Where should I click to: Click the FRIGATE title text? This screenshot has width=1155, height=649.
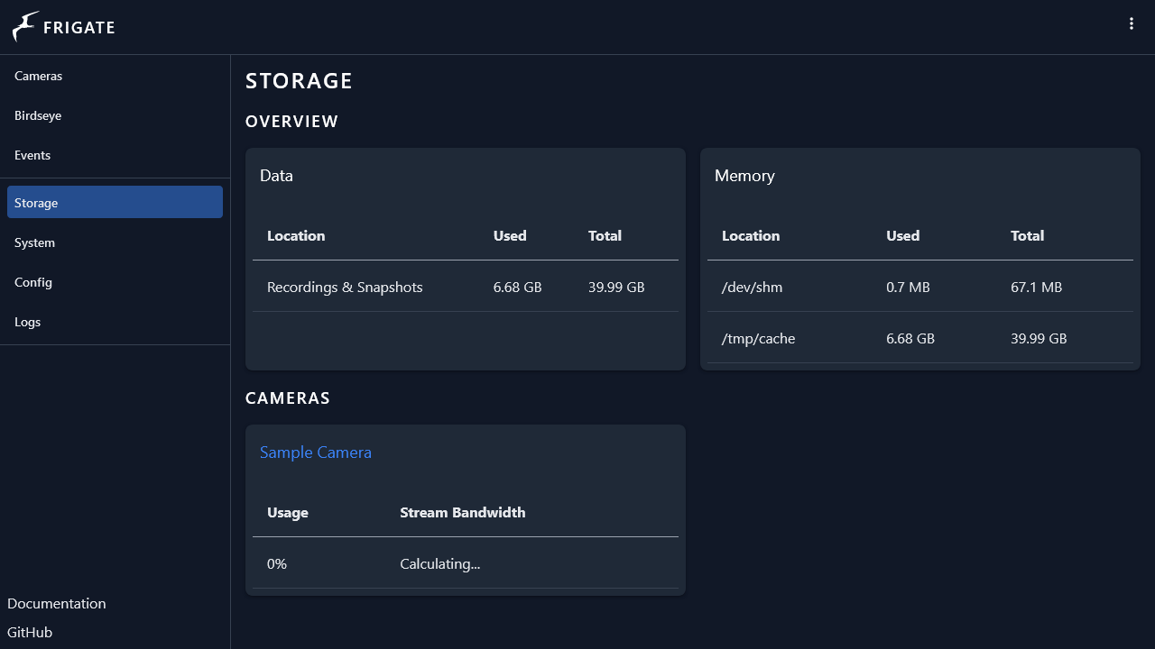click(79, 28)
